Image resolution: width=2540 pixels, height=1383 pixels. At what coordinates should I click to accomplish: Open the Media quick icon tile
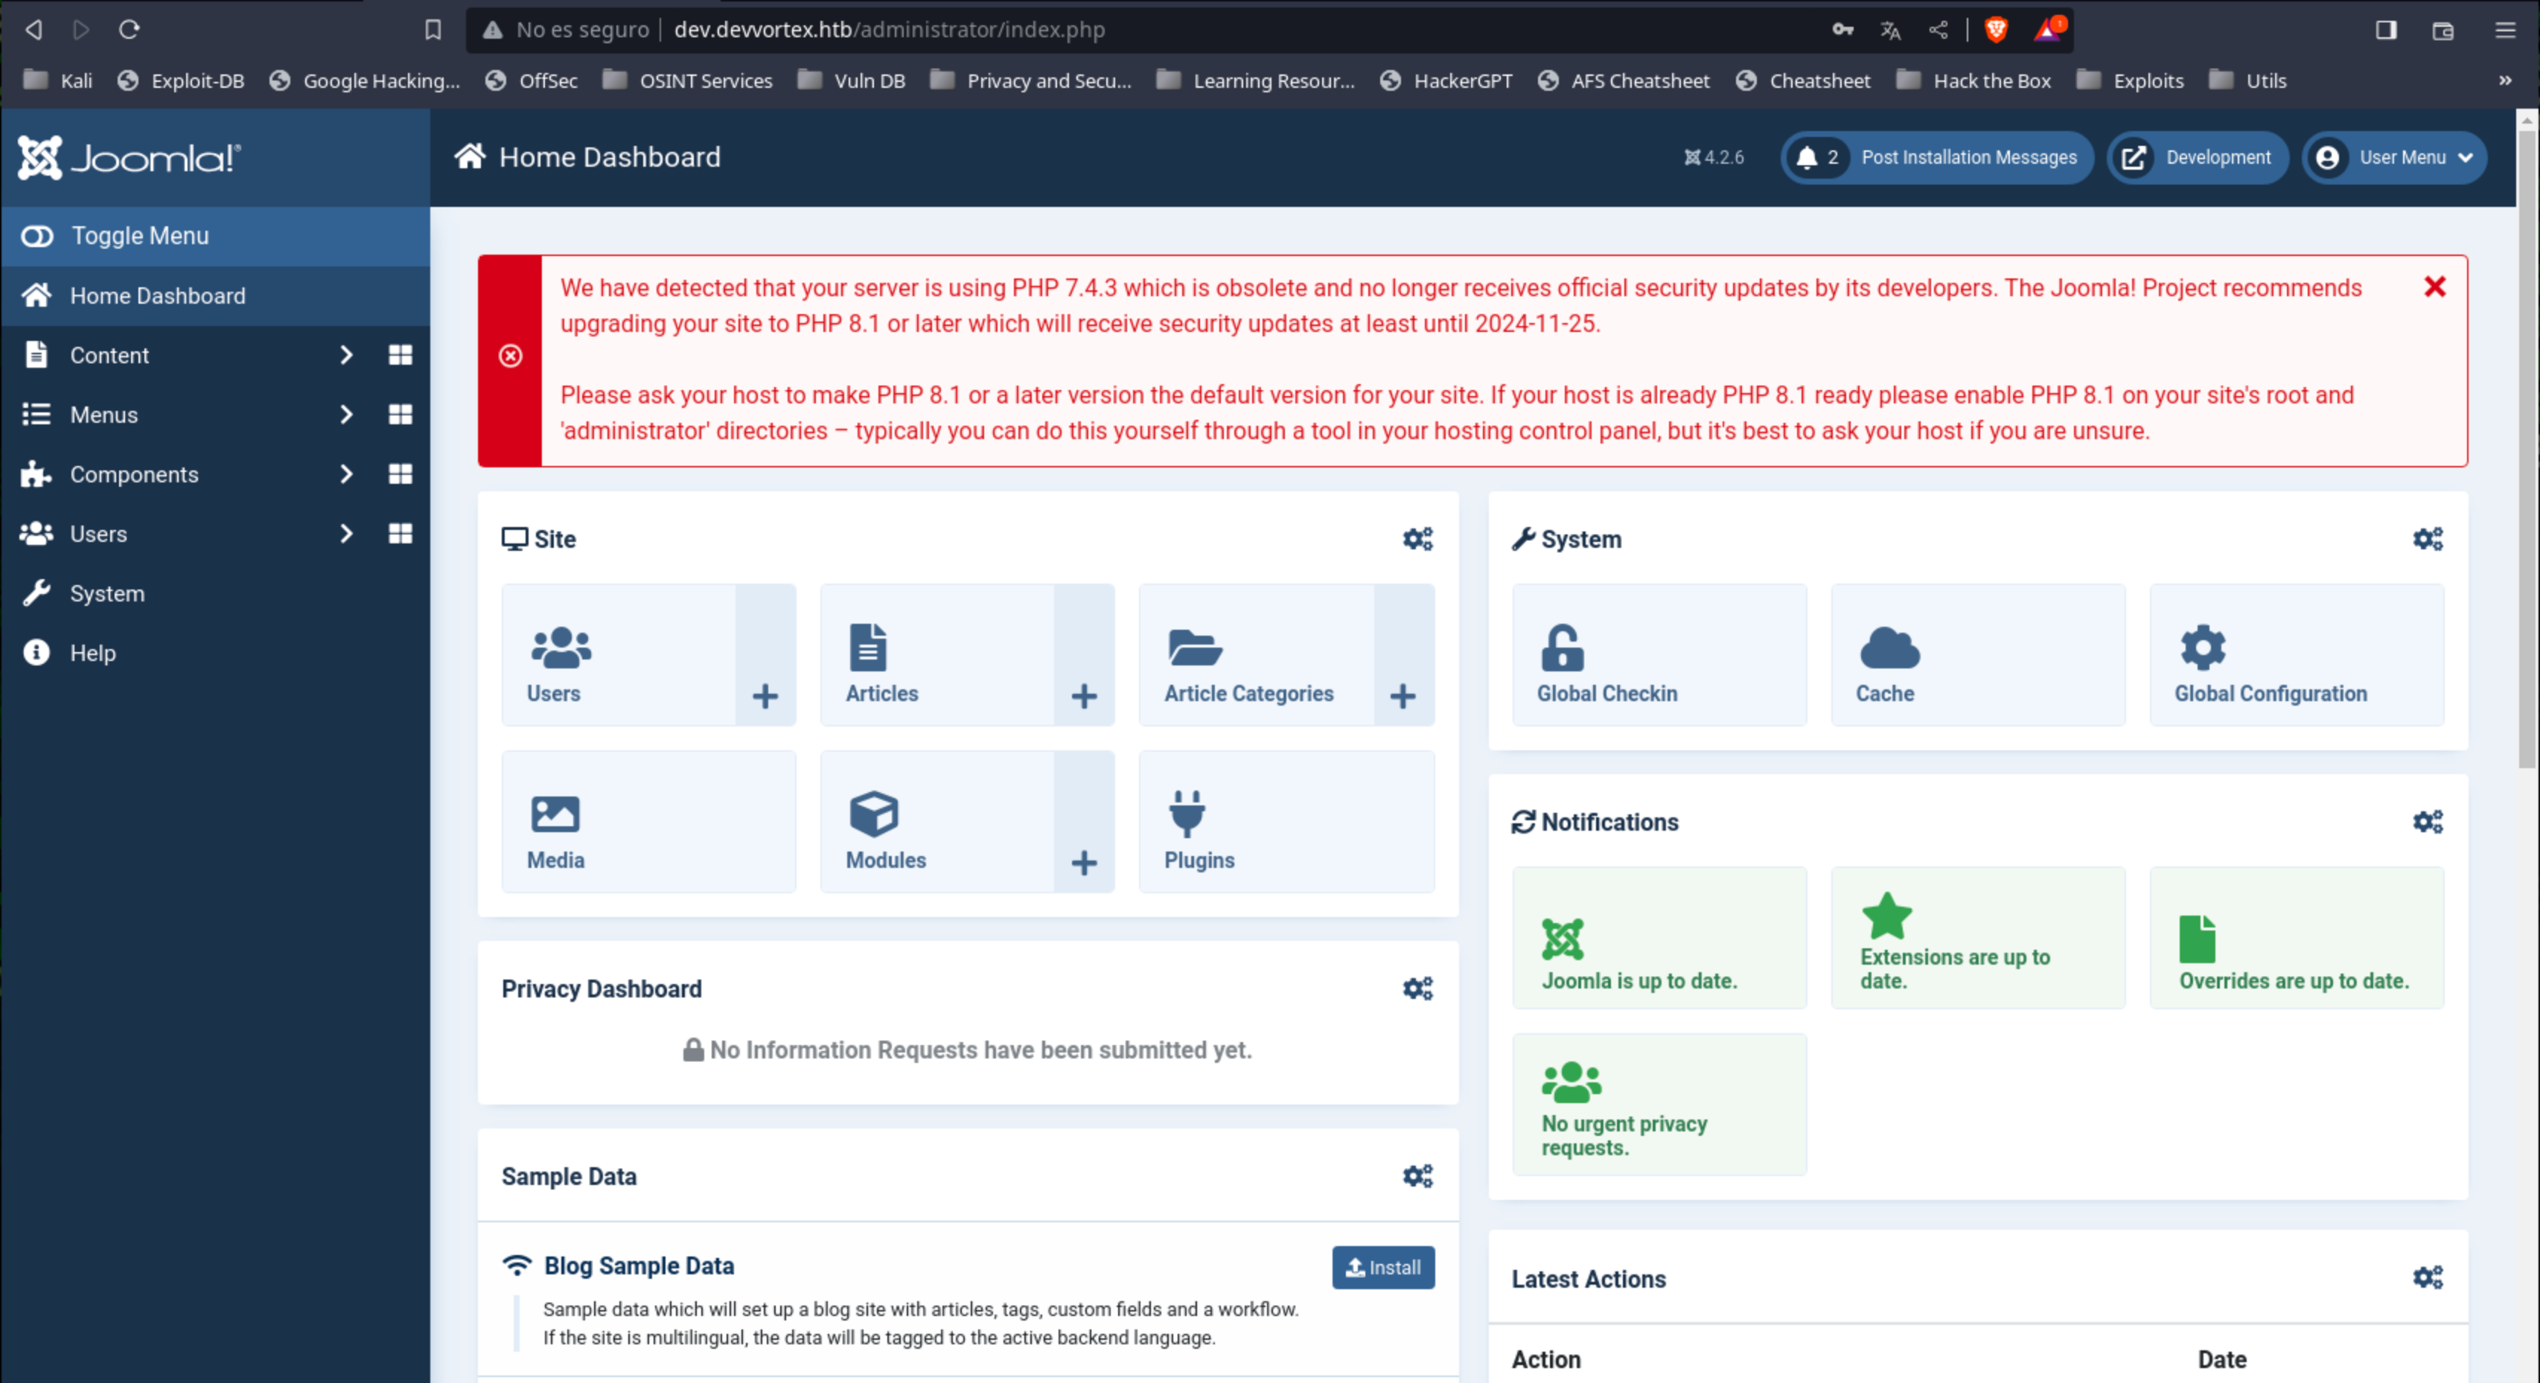coord(649,822)
